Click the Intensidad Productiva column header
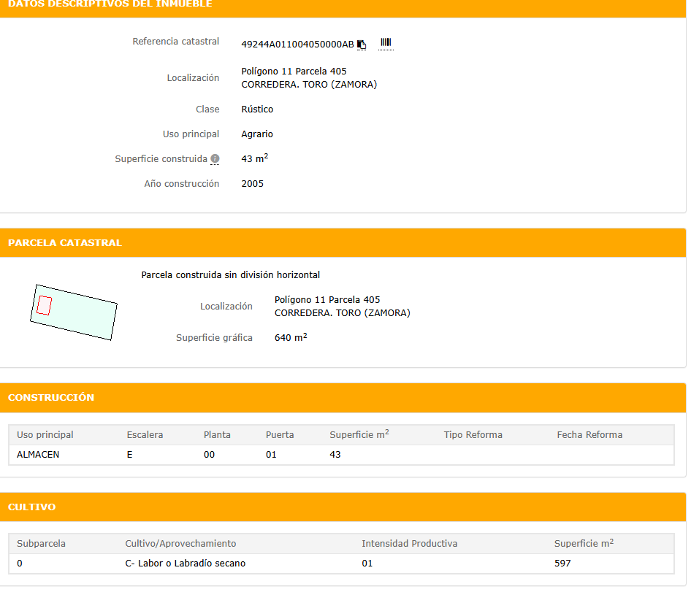Image resolution: width=691 pixels, height=592 pixels. [409, 544]
